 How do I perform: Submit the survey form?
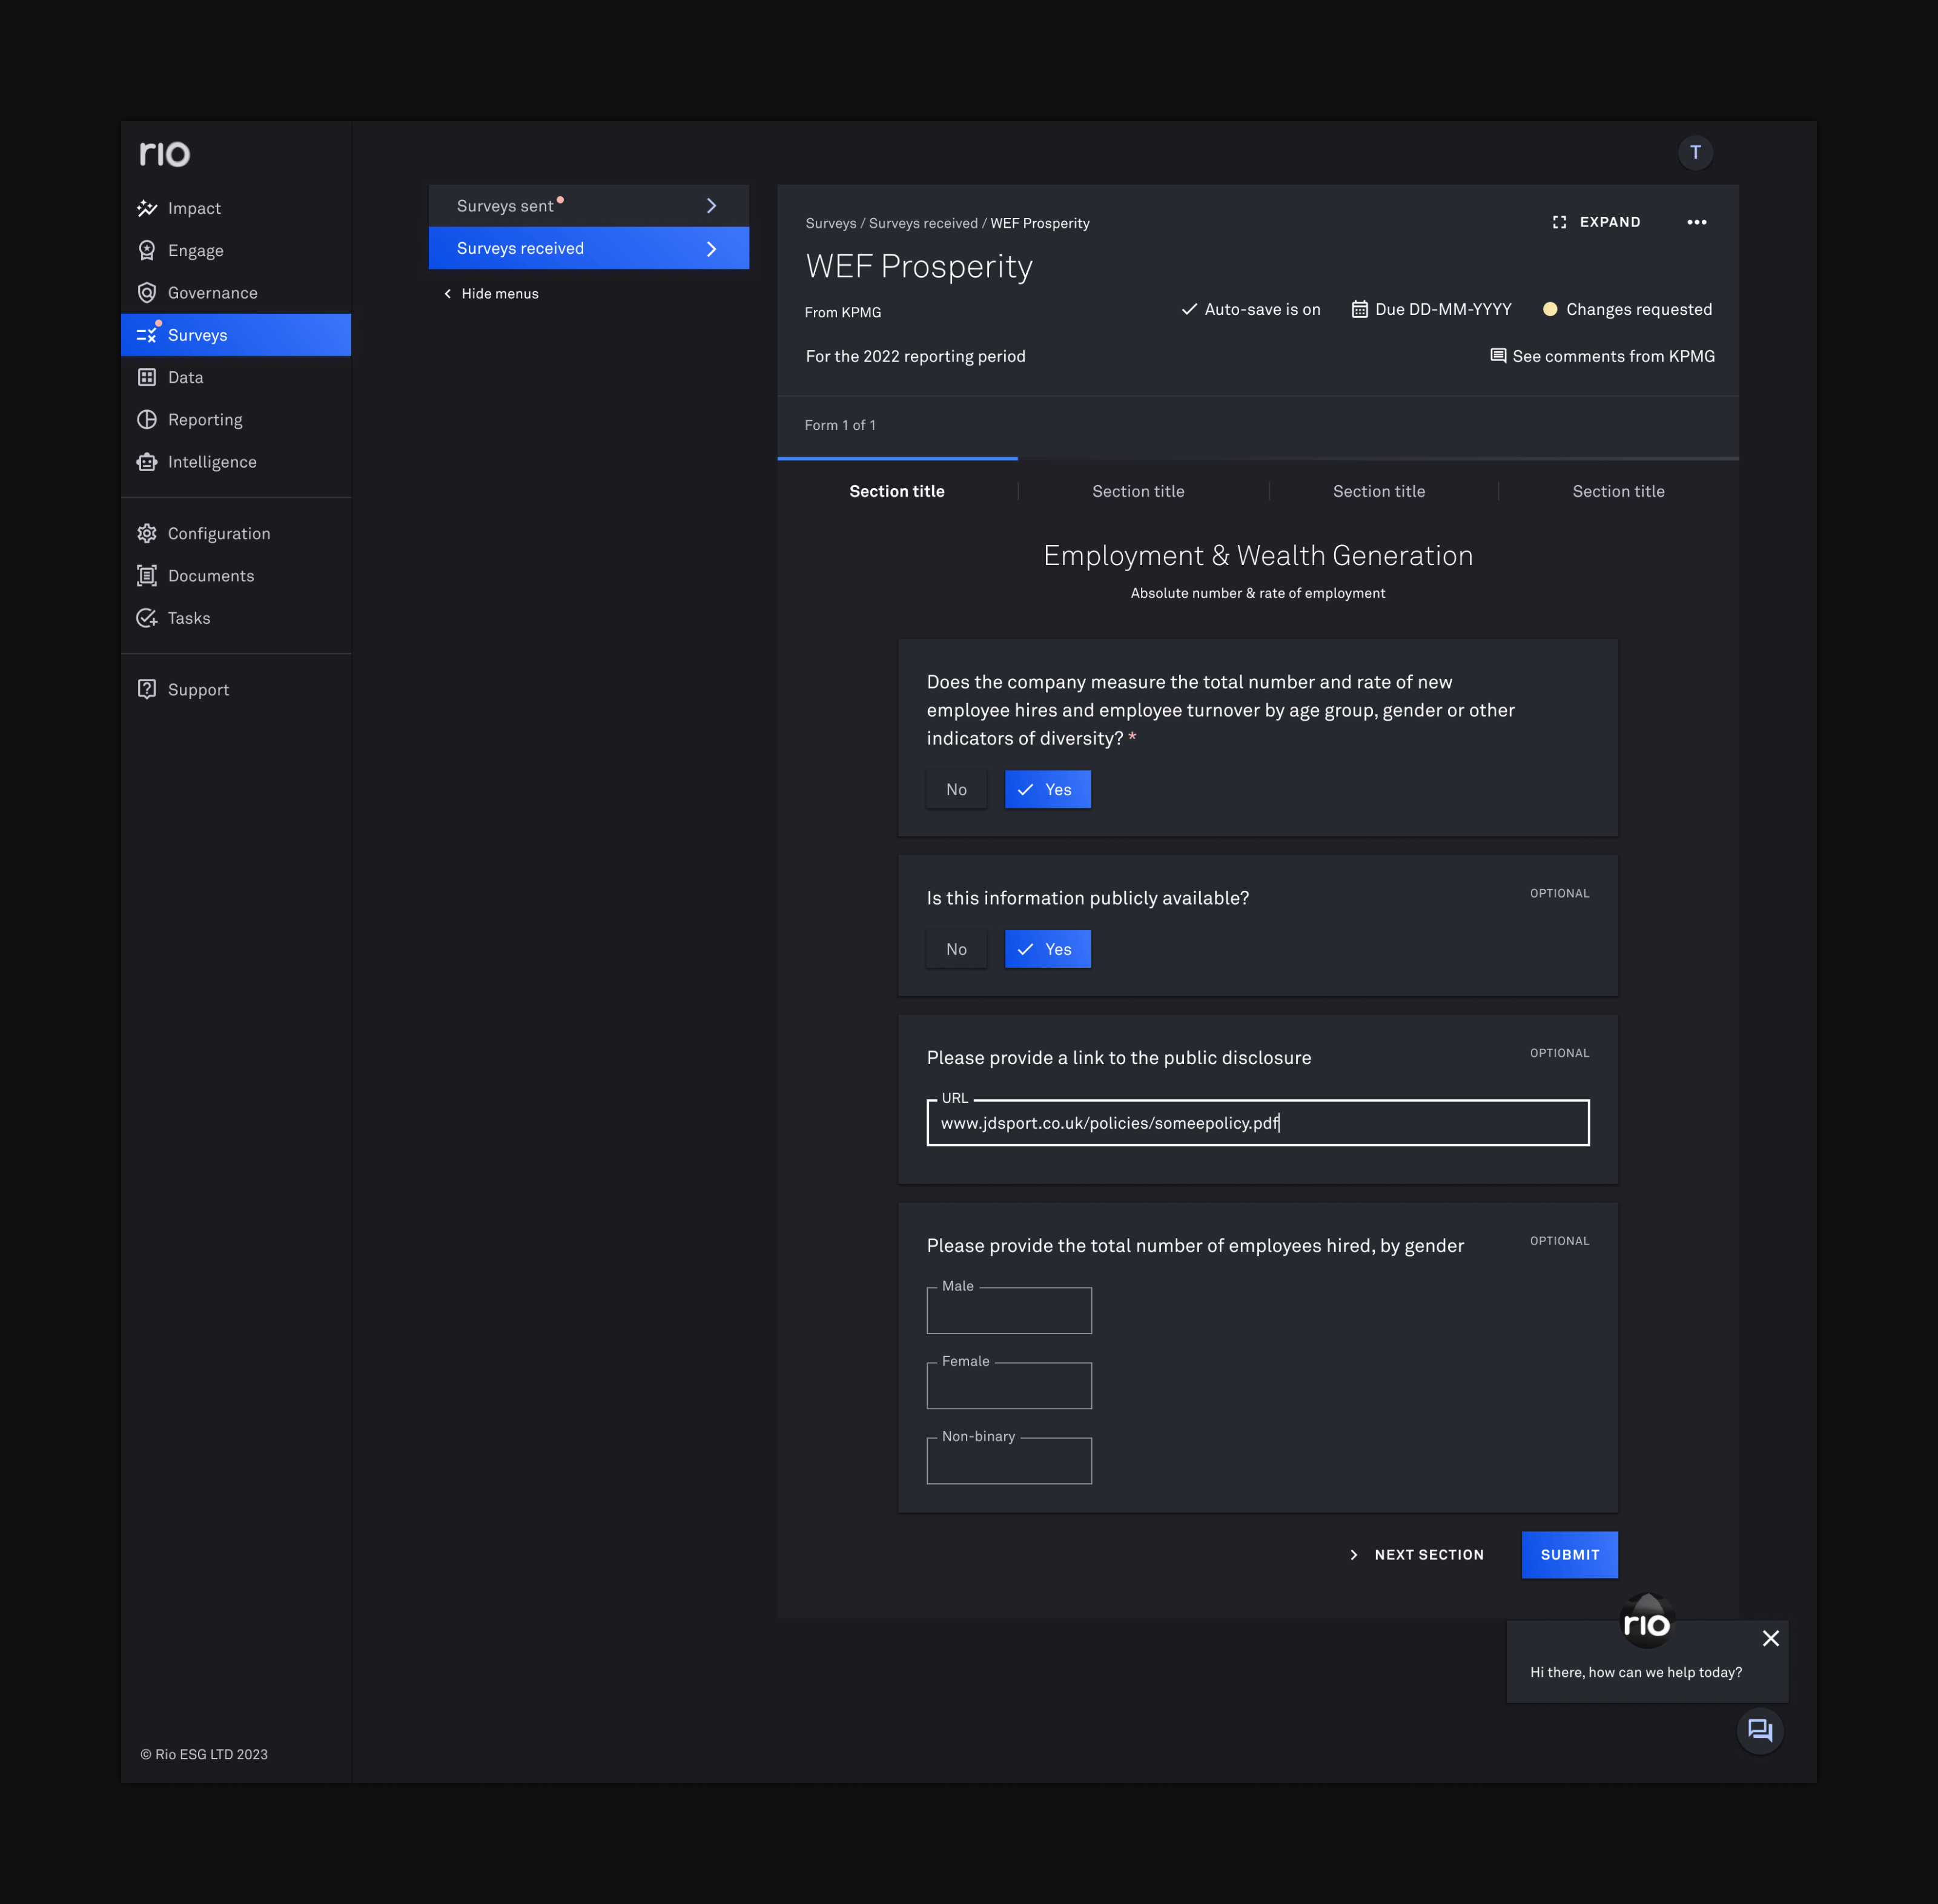coord(1569,1554)
